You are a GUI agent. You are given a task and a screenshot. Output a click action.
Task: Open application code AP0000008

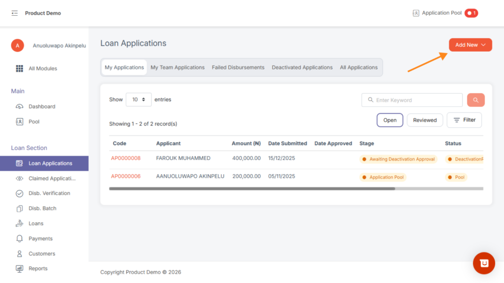[126, 158]
